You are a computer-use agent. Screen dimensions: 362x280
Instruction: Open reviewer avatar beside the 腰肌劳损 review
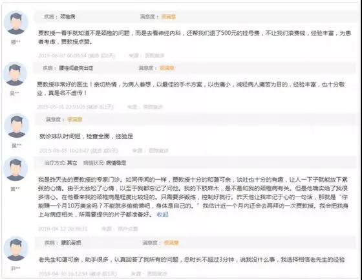pos(16,248)
